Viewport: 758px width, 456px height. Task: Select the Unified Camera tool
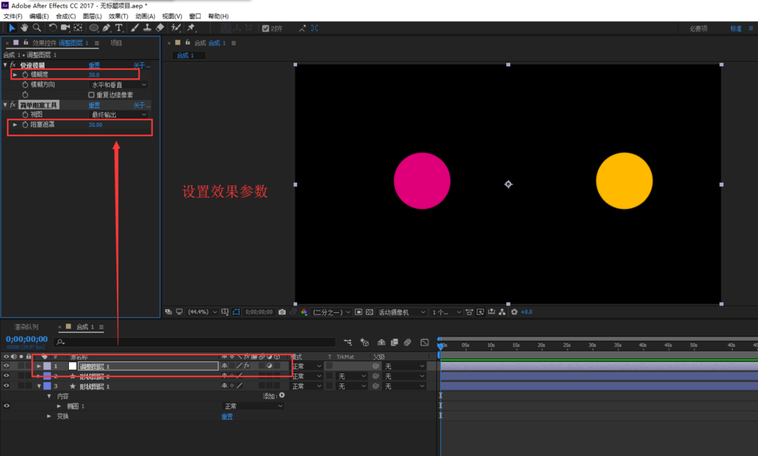tap(65, 28)
